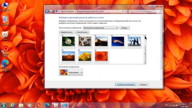The height and width of the screenshot is (108, 192).
Task: Click the Forward navigation arrow
Action: pyautogui.click(x=51, y=11)
